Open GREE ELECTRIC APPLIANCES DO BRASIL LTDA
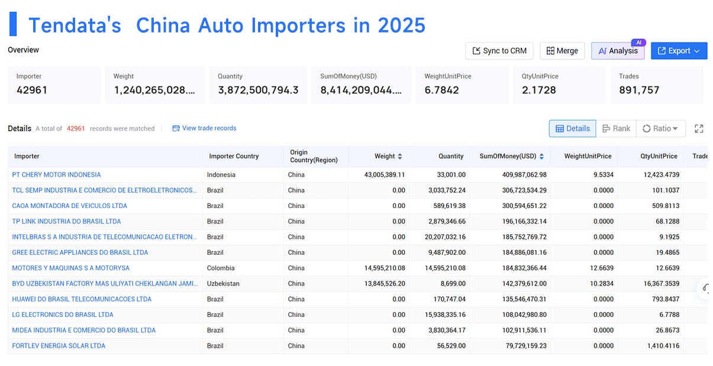 pyautogui.click(x=80, y=252)
